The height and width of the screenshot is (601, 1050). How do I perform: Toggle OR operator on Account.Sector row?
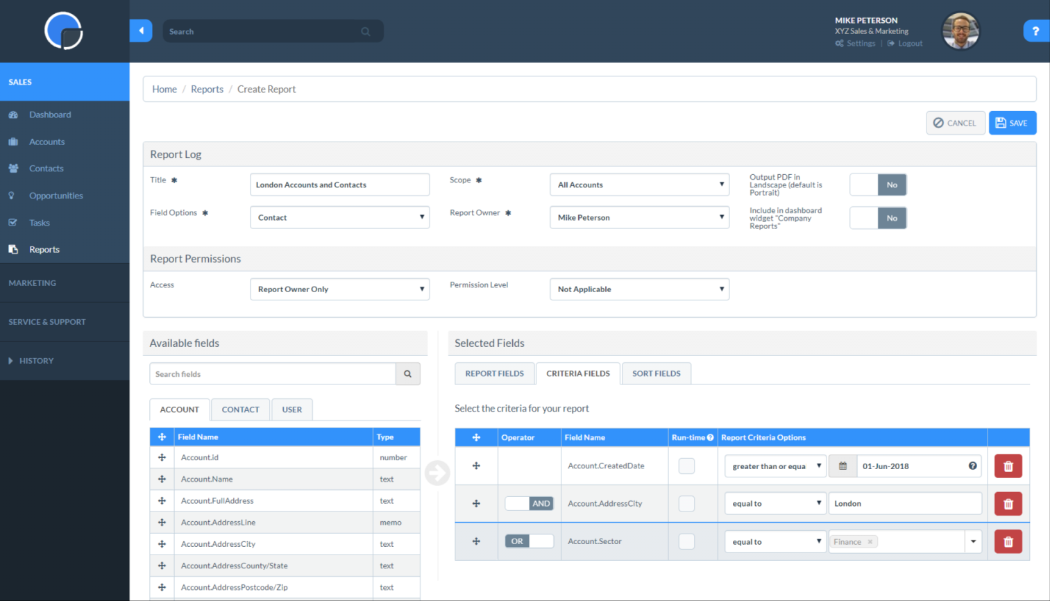coord(529,541)
